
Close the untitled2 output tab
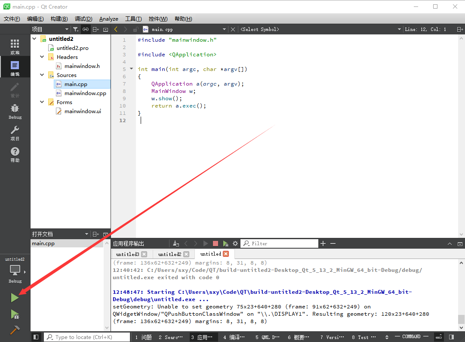click(186, 254)
